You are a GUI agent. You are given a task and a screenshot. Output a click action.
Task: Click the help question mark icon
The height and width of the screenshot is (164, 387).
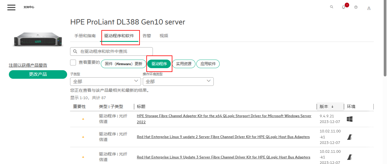(x=356, y=7)
